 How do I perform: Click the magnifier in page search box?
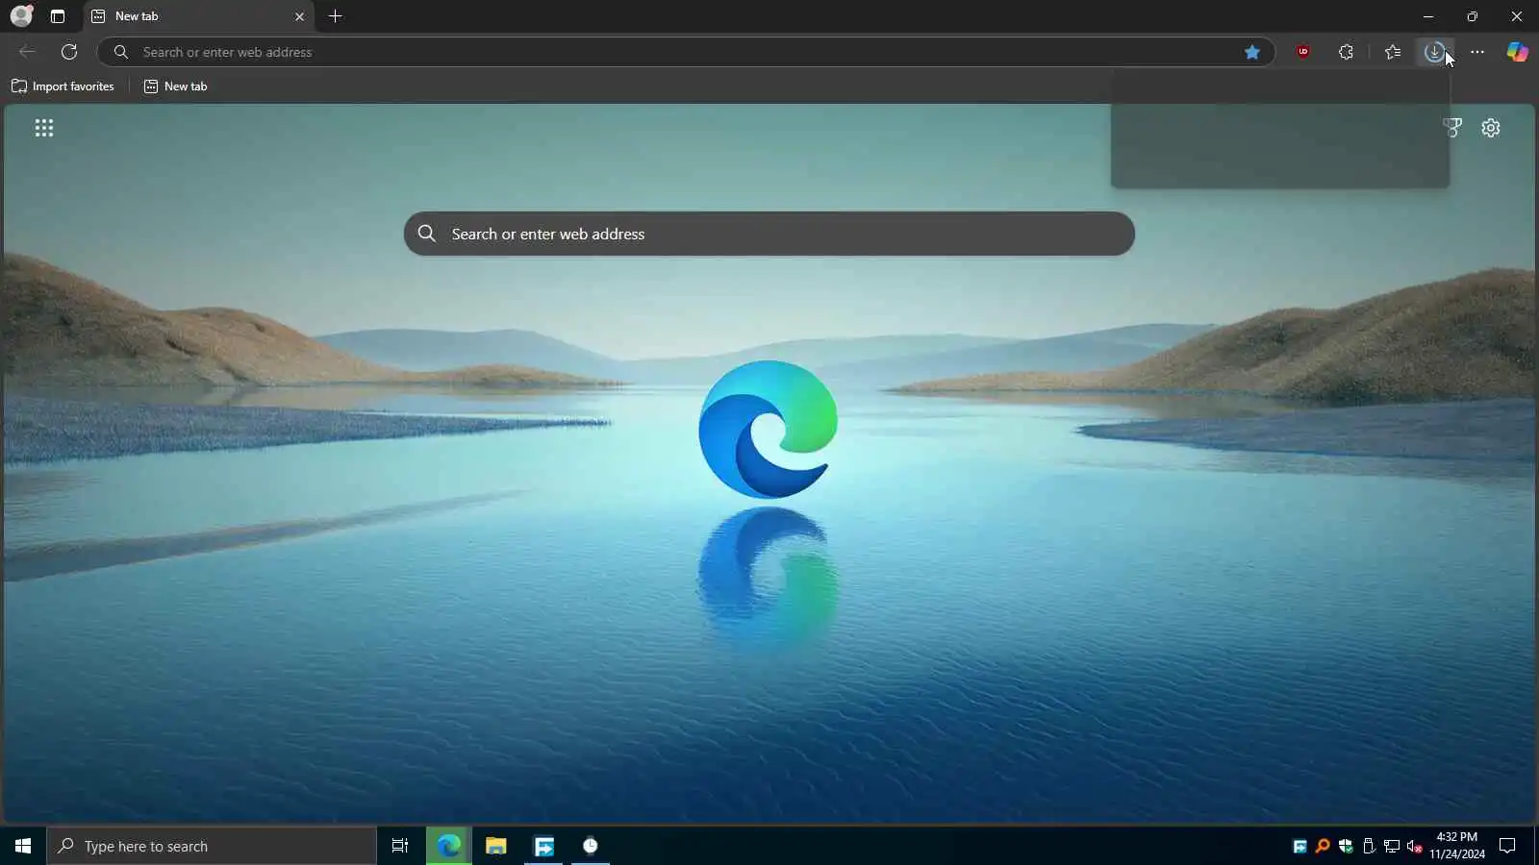click(x=427, y=234)
